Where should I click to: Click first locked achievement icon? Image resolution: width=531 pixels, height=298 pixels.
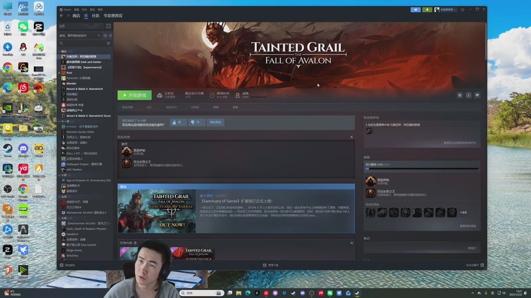click(x=370, y=213)
